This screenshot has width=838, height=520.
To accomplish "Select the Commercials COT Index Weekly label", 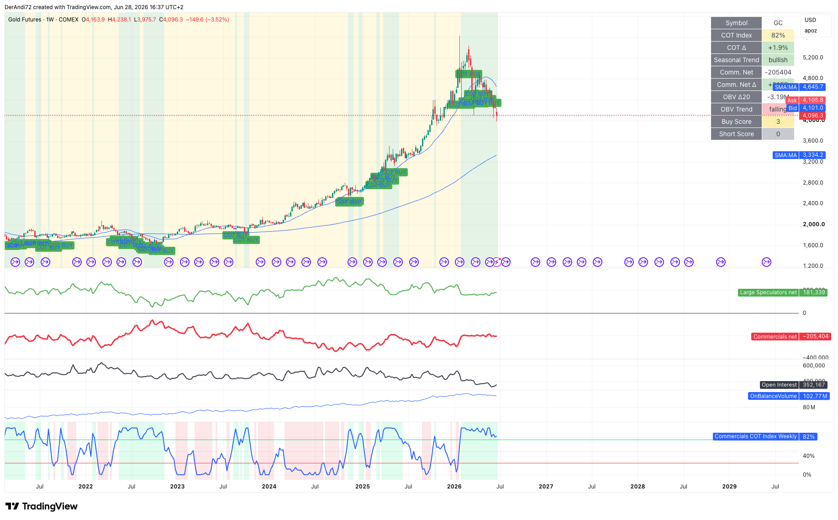I will 755,436.
